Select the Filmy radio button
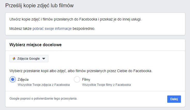The width and height of the screenshot is (190, 110). pos(77,79)
